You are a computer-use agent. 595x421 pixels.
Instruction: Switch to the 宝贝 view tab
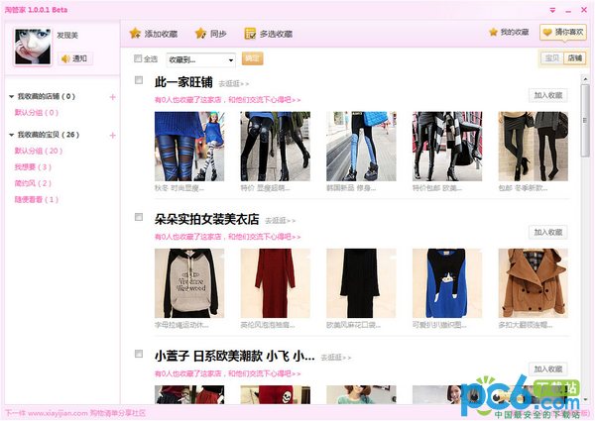[x=552, y=58]
